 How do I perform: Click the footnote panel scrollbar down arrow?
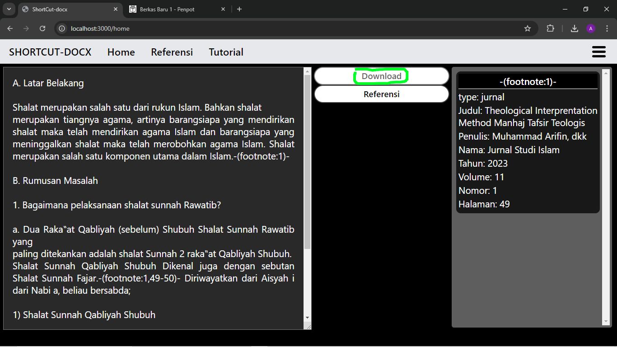pyautogui.click(x=606, y=322)
